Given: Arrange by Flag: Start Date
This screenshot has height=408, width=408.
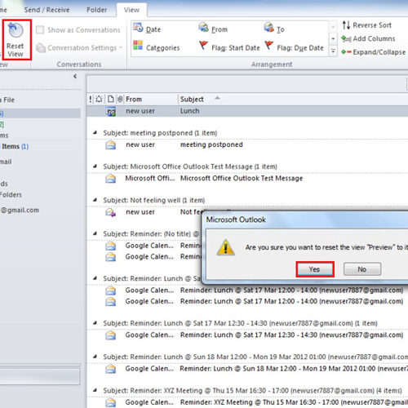Looking at the screenshot, I should coord(229,47).
